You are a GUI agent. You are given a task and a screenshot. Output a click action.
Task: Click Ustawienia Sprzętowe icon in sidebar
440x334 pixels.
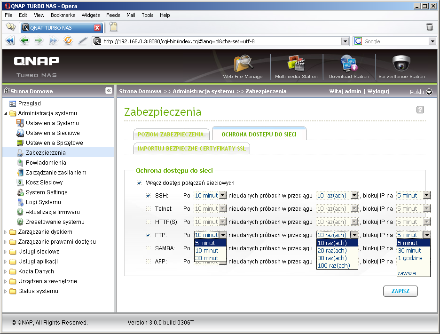click(20, 143)
